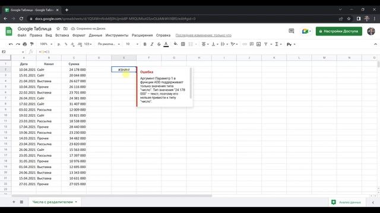This screenshot has height=213, width=380.
Task: Increase decimal places
Action: (x=80, y=44)
